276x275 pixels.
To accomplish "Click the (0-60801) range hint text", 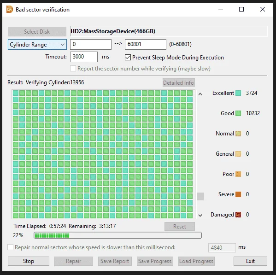I will coord(180,44).
